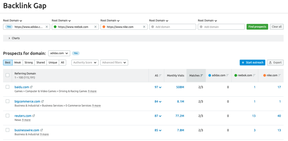
Task: Open reebok.com backlinks count 3 for businesswire.com
Action: [255, 130]
